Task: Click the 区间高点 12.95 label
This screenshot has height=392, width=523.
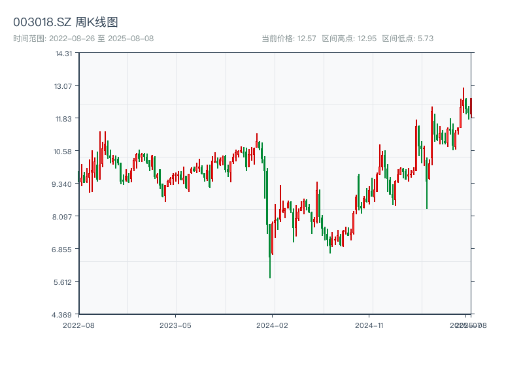Action: [x=349, y=39]
